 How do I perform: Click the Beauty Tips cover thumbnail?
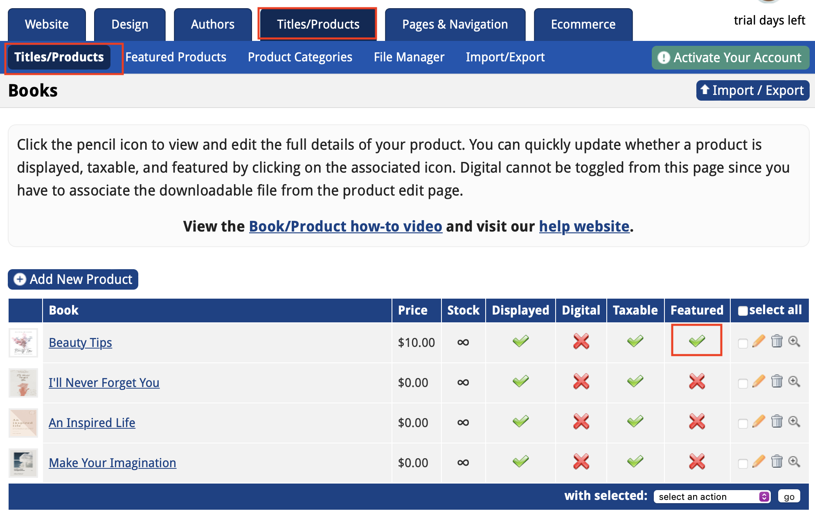tap(23, 342)
